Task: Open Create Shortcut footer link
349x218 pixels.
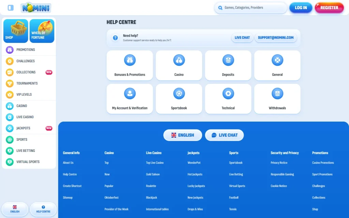Action: pos(72,186)
